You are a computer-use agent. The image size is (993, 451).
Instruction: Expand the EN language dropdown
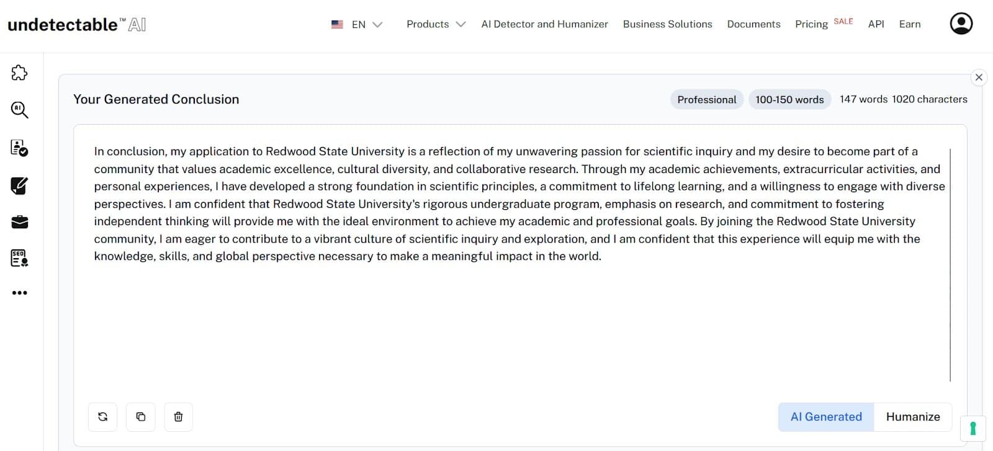tap(357, 24)
